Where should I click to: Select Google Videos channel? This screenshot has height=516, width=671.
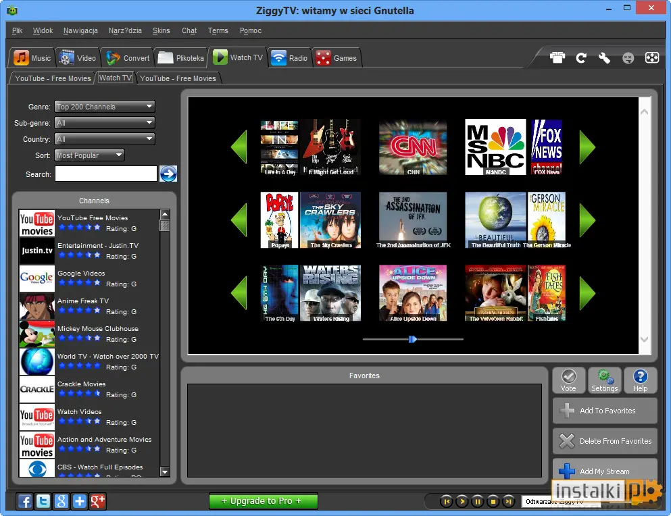[89, 278]
